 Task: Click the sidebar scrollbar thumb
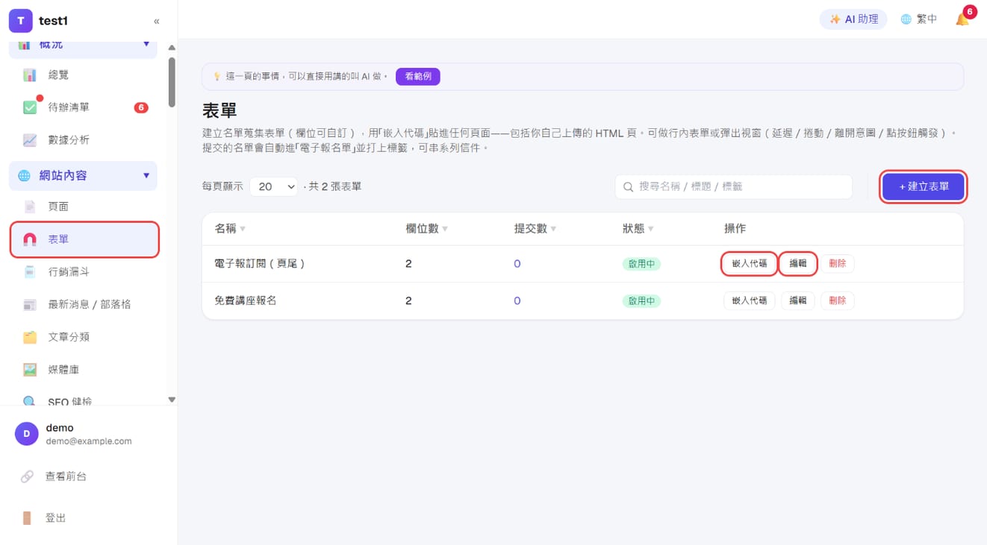click(x=172, y=82)
